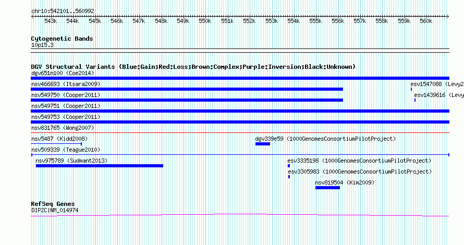464x245 pixels.
Task: Click the blue bar under nsv819504
Action: 327,188
